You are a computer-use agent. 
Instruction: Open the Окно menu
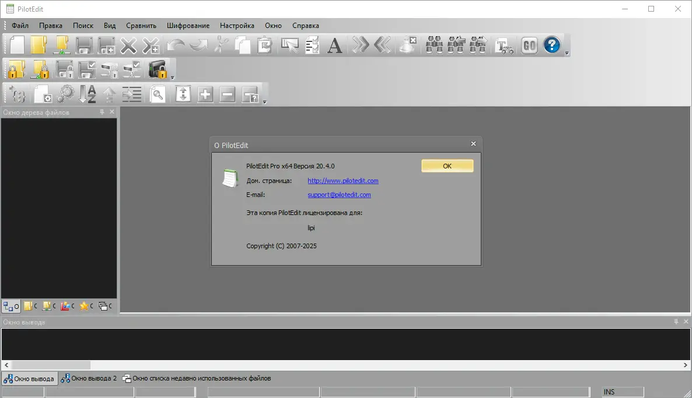point(273,26)
